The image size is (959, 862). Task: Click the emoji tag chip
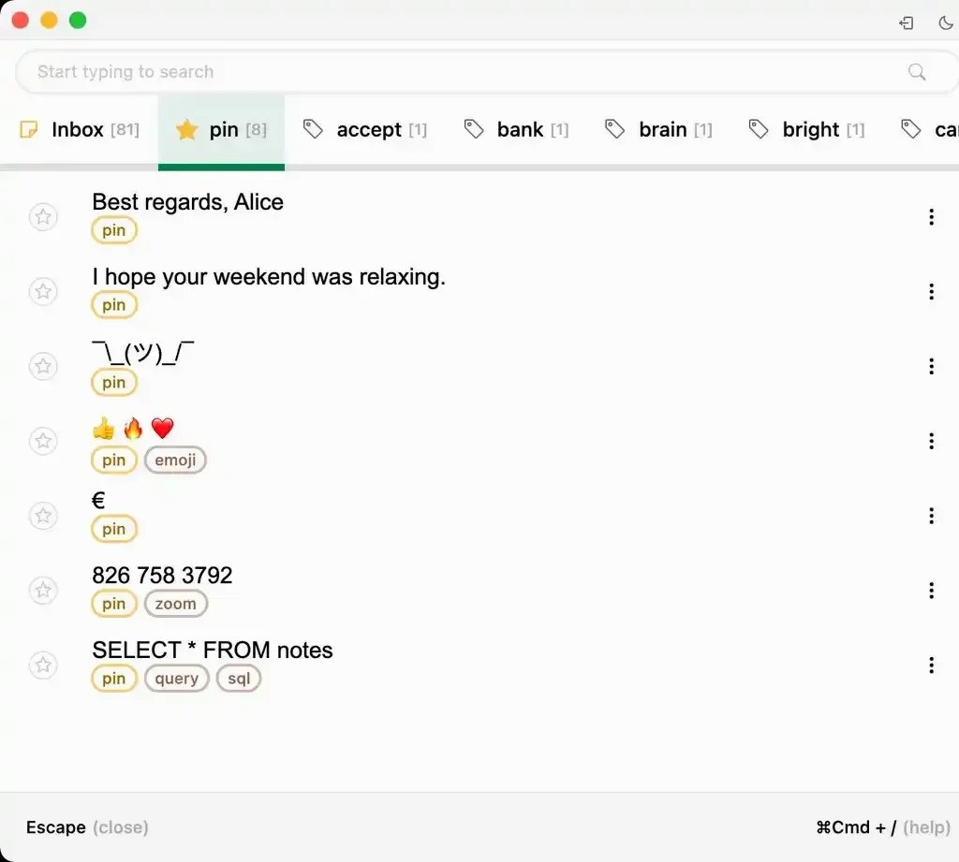click(x=175, y=460)
